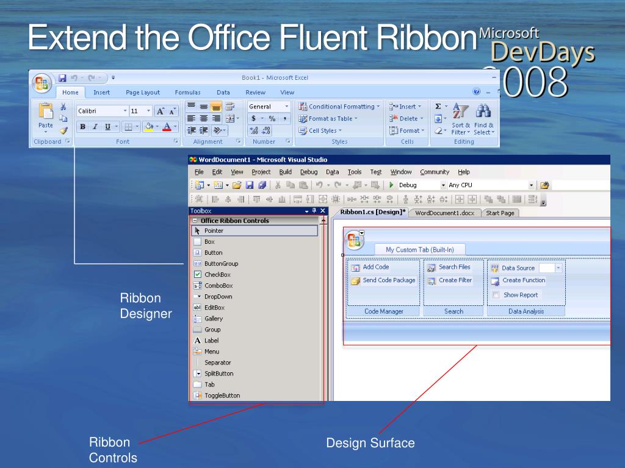Viewport: 625px width, 468px height.
Task: Open the Debug configuration dropdown
Action: pyautogui.click(x=443, y=185)
